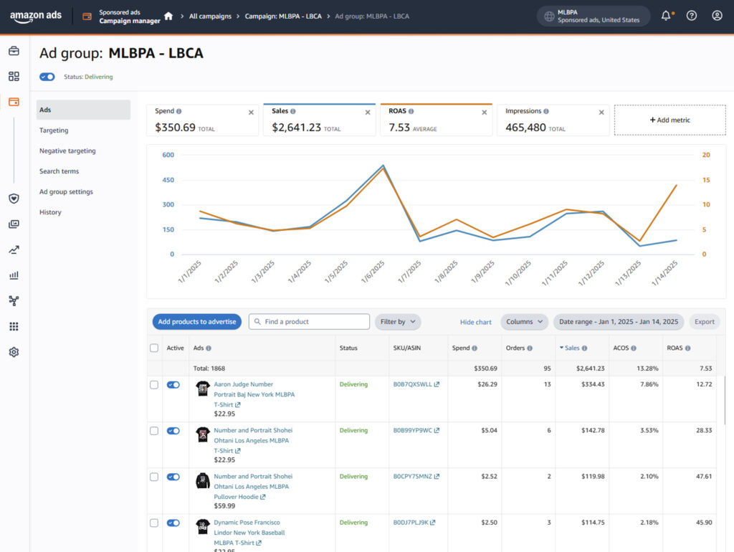The image size is (734, 552).
Task: Toggle active switch for Aaron Judge ad
Action: [x=173, y=385]
